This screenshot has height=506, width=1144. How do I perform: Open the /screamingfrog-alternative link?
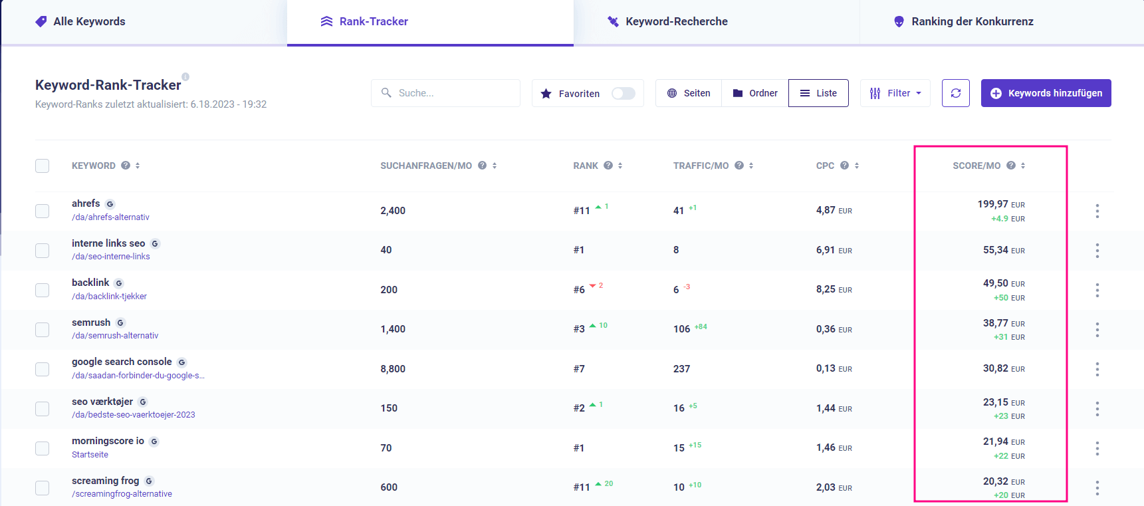[x=122, y=494]
